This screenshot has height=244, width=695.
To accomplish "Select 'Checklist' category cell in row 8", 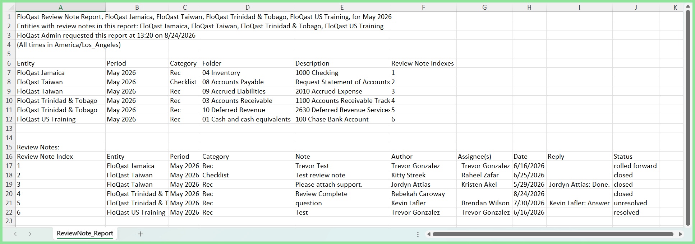I will [x=185, y=82].
